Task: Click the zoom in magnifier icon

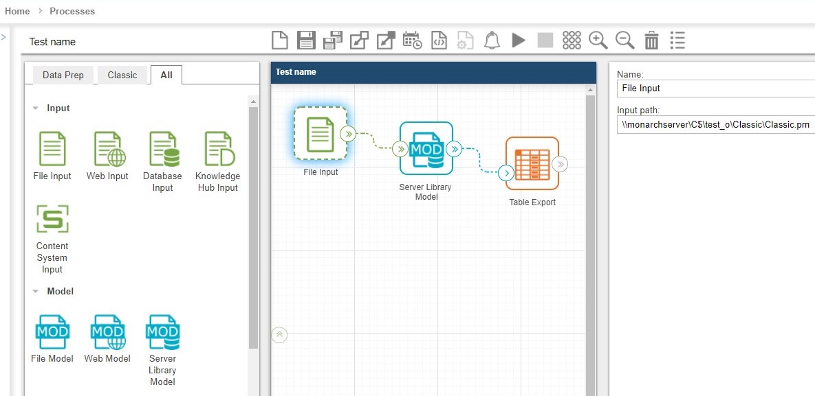Action: click(598, 40)
